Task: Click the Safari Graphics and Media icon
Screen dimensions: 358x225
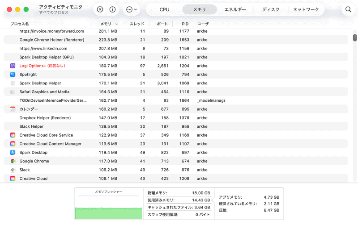Action: click(x=13, y=92)
